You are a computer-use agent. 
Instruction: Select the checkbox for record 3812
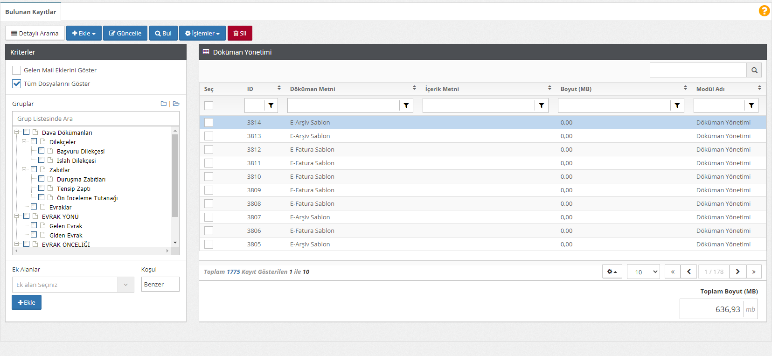(209, 150)
